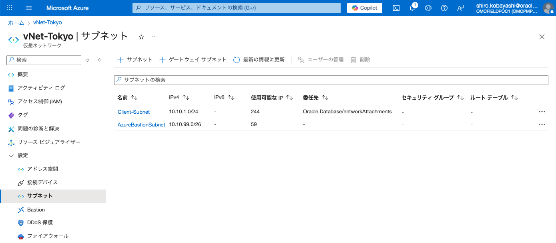The image size is (556, 243).
Task: Open ellipsis menu for AzureBastionSubnet row
Action: click(542, 124)
